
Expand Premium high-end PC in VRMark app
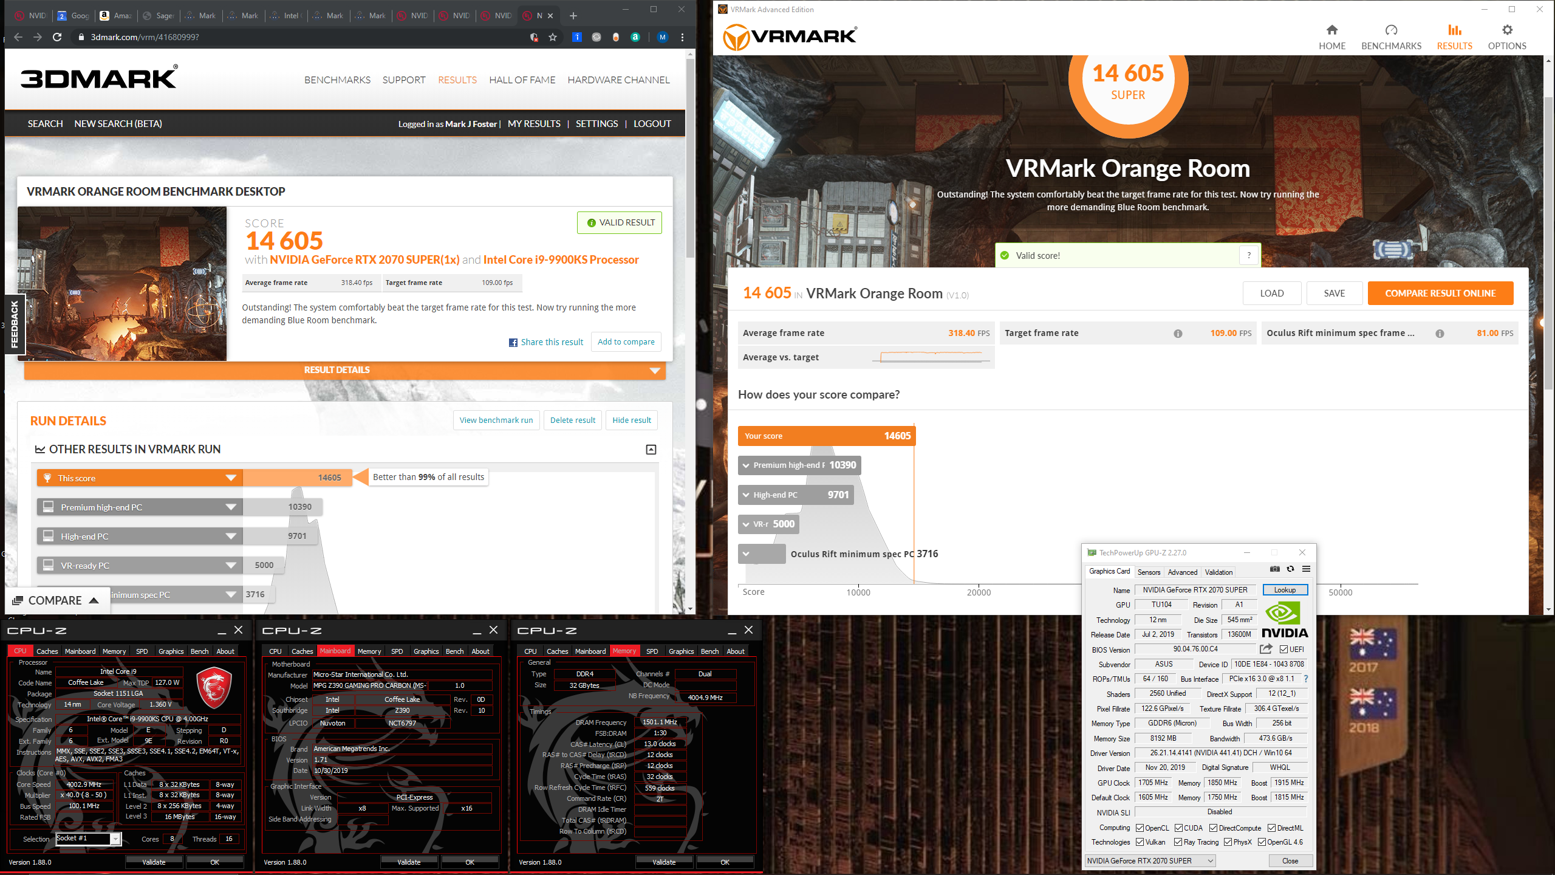click(x=799, y=465)
